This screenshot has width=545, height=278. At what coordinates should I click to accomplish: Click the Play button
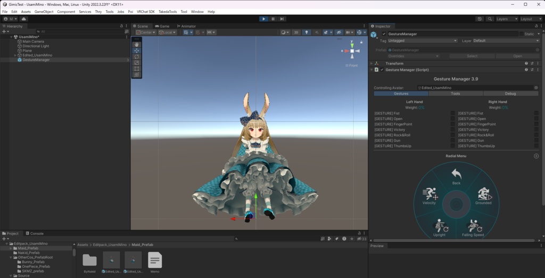click(x=264, y=19)
